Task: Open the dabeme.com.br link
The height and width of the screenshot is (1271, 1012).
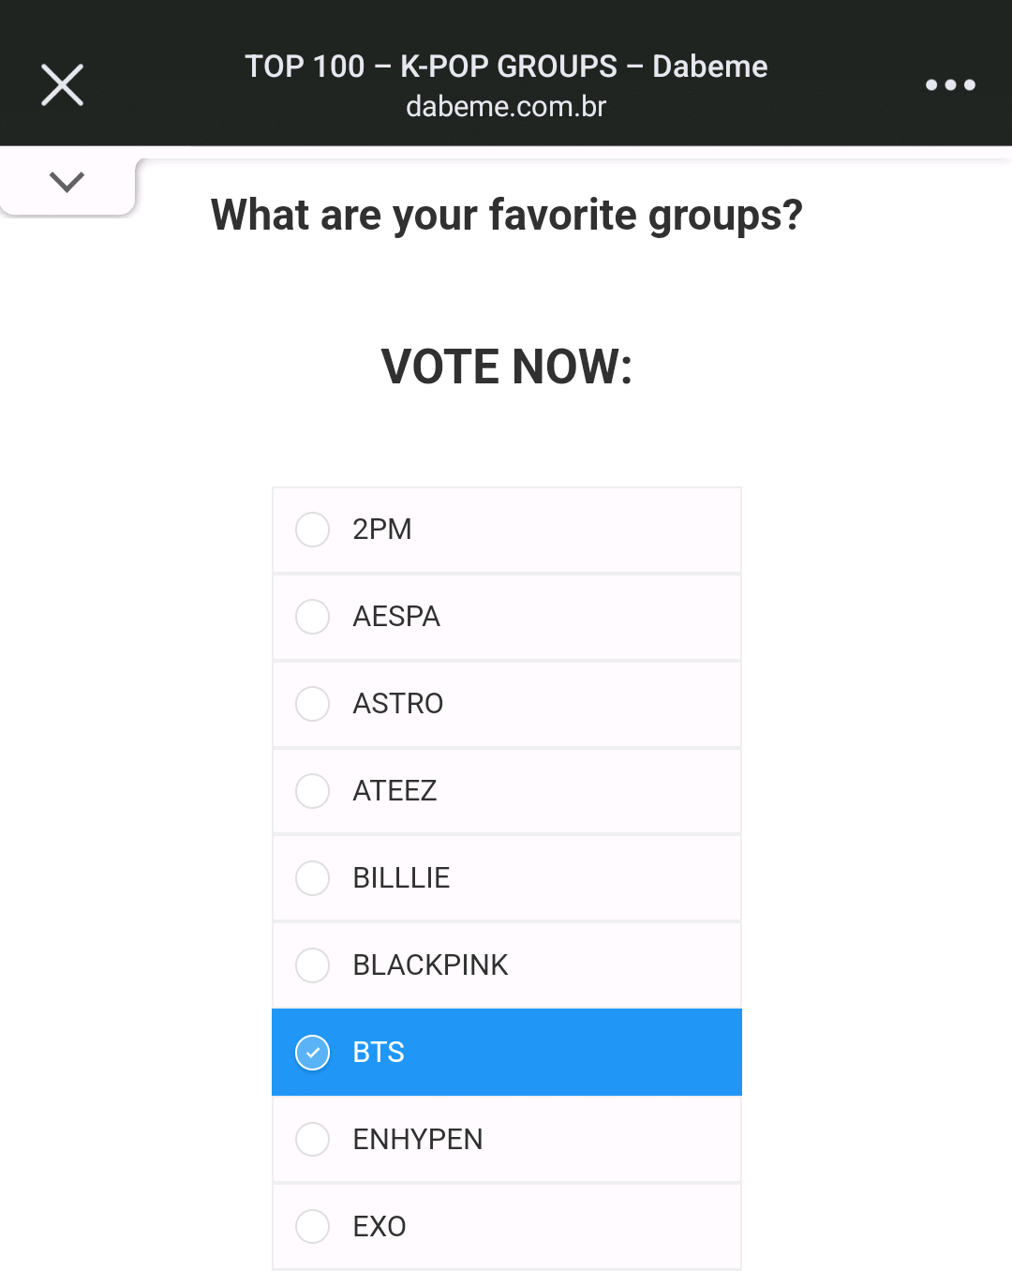Action: [506, 107]
